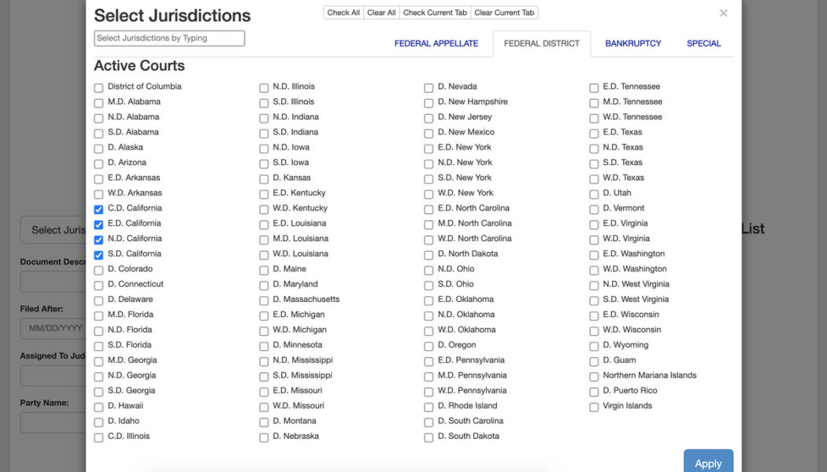Open the Bankruptcy tab
The image size is (827, 472).
tap(632, 43)
